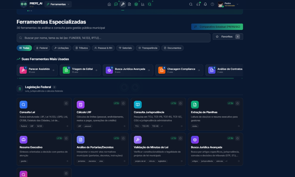295x177 pixels.
Task: Click the 14.133 tag on Consulta Lei
Action: point(39,126)
